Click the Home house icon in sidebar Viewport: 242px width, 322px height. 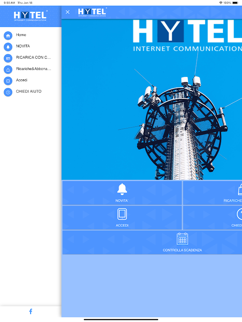(8, 36)
